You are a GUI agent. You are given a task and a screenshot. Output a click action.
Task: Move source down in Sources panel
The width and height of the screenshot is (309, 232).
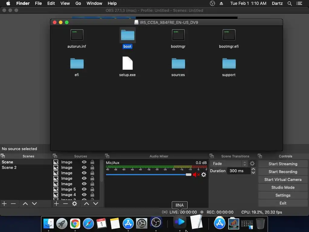click(96, 204)
